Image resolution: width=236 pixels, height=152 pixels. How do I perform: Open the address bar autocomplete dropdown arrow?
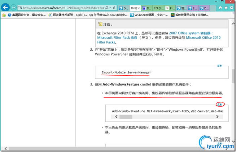[110, 8]
